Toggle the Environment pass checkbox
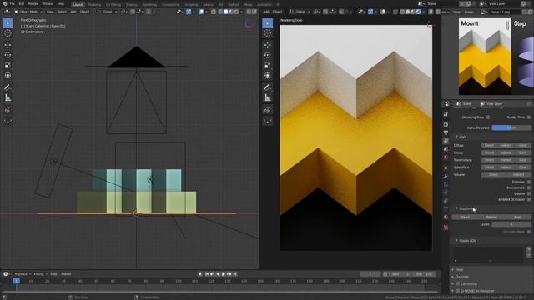This screenshot has height=300, width=534. pos(529,187)
